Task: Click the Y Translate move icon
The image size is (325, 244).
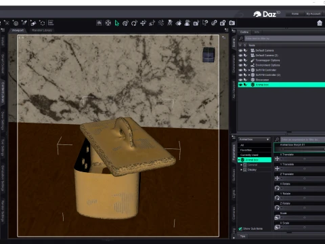Action: coord(277,169)
